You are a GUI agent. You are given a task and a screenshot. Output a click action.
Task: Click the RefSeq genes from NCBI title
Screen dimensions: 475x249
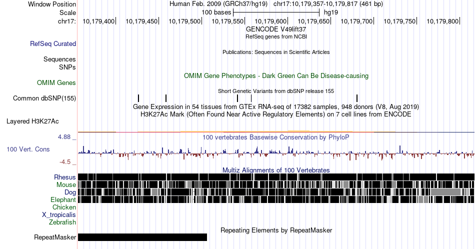pyautogui.click(x=276, y=36)
